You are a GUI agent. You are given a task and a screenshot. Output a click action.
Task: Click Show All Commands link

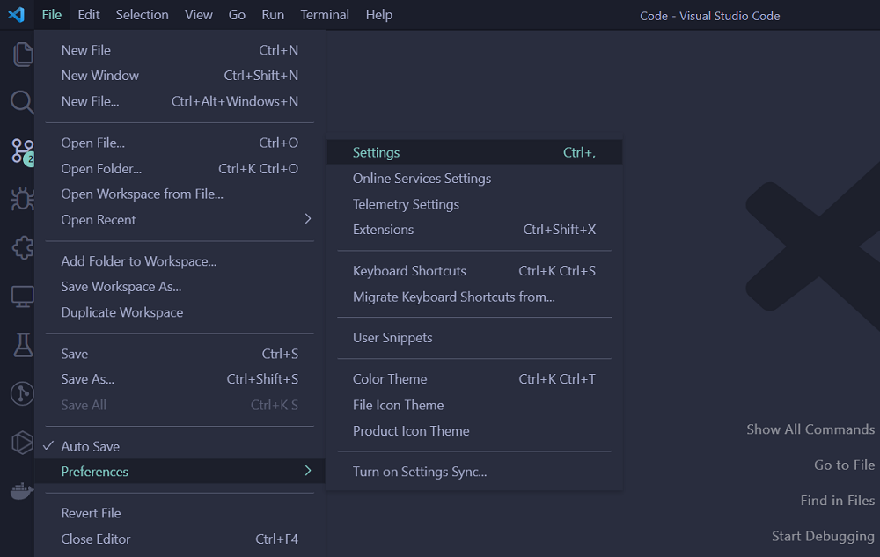[810, 429]
